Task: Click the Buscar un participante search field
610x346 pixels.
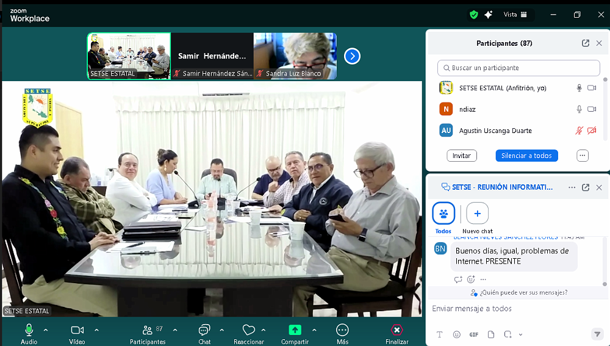Action: click(518, 68)
